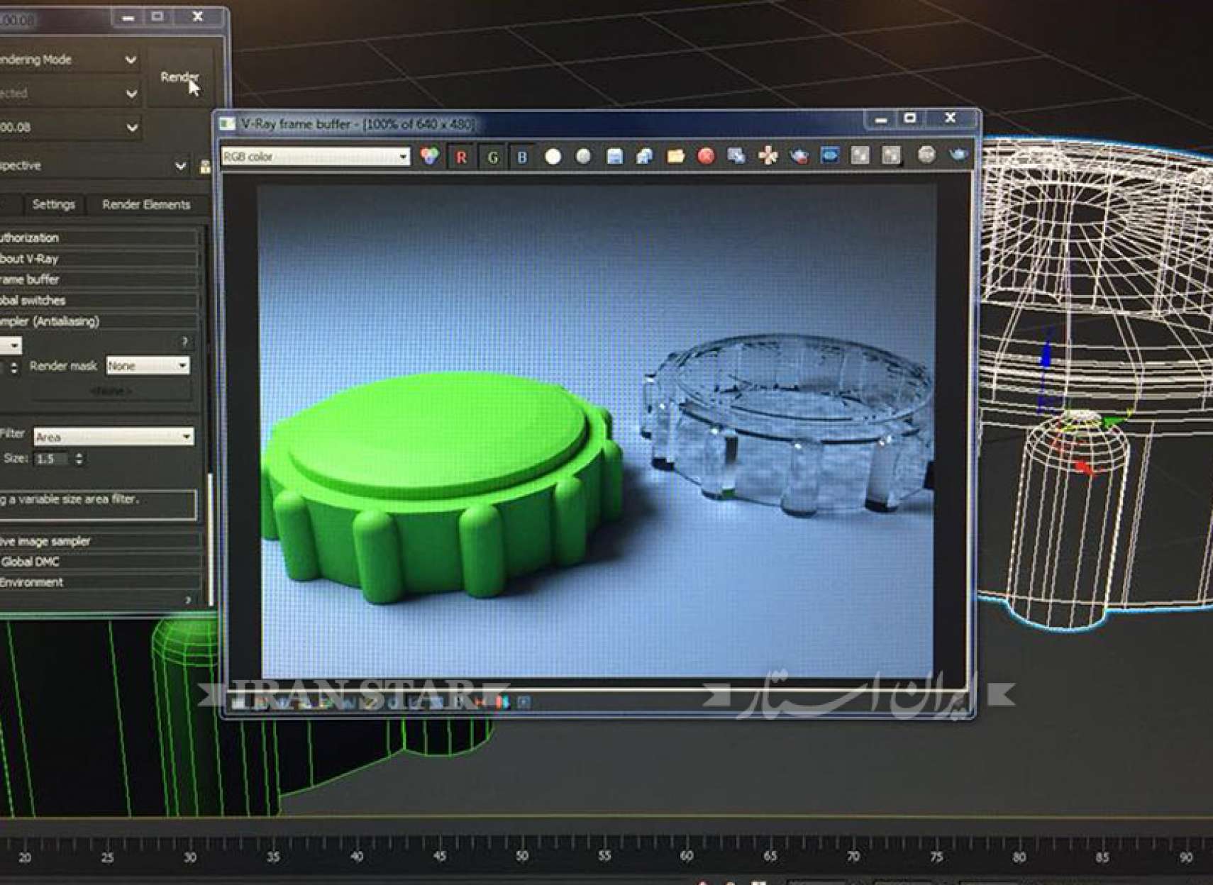
Task: Click the Render button
Action: point(179,77)
